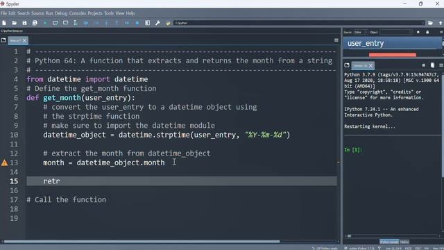
Task: Open the console tabs browse icon
Action: click(x=347, y=65)
